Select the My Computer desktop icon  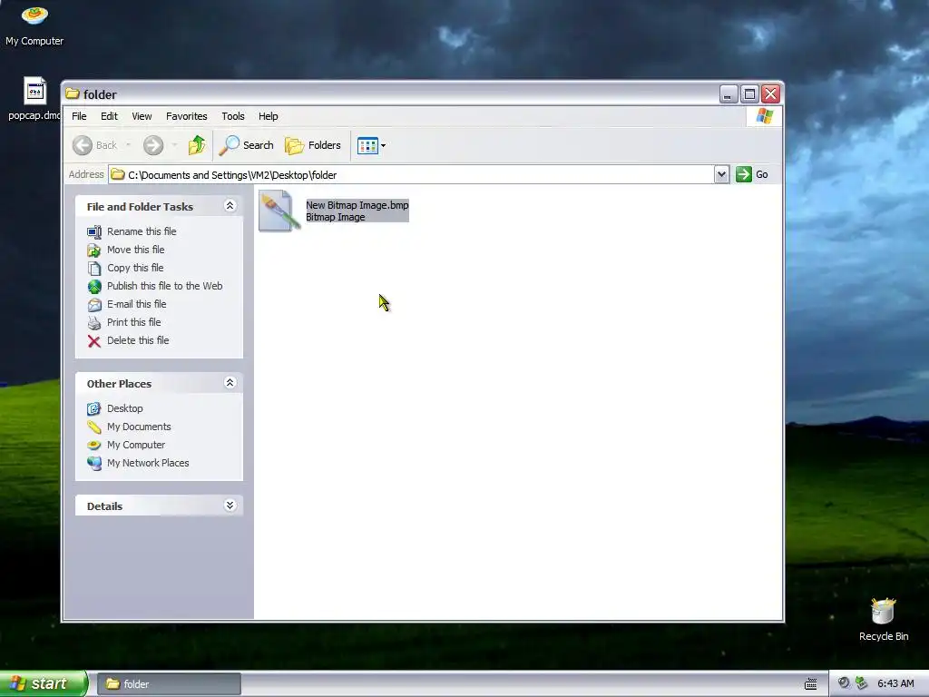coord(34,15)
